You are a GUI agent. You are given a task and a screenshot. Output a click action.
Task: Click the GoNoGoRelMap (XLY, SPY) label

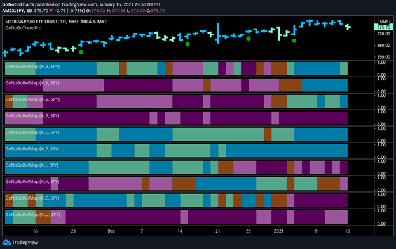pos(32,83)
